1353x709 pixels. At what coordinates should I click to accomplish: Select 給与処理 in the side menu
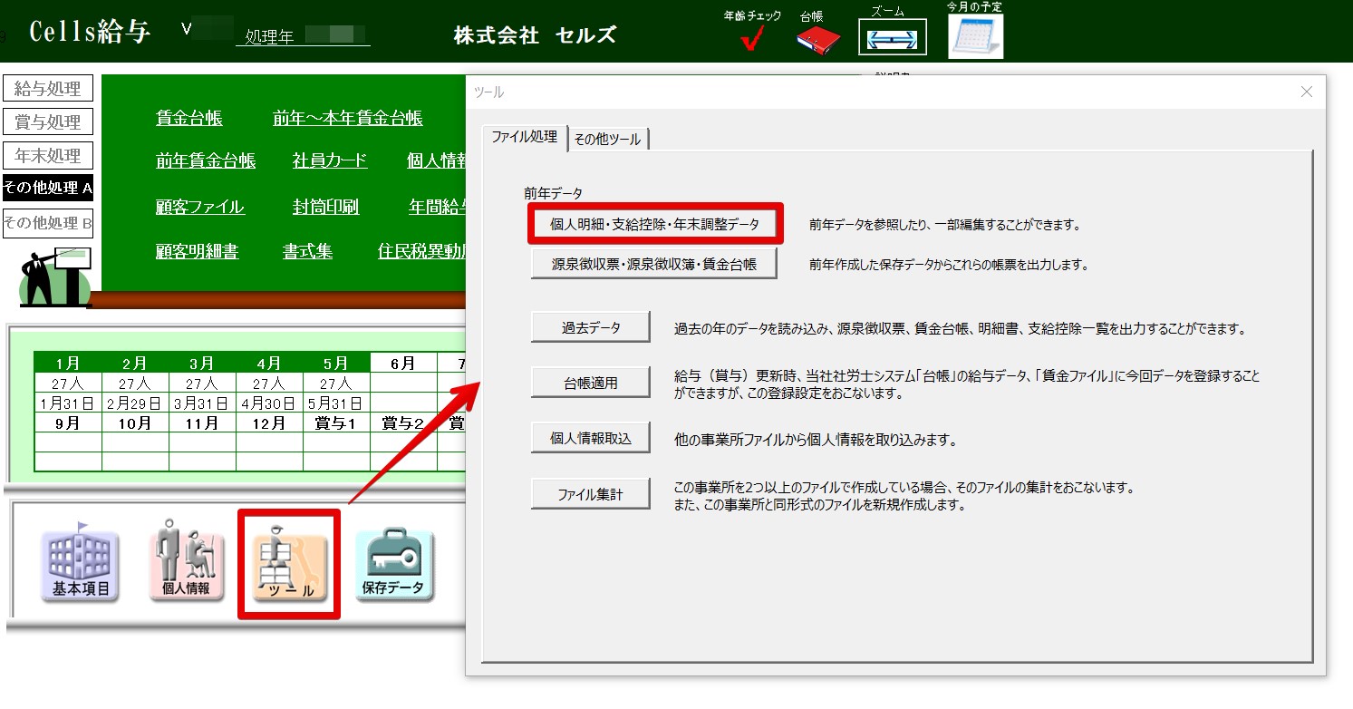(x=48, y=89)
